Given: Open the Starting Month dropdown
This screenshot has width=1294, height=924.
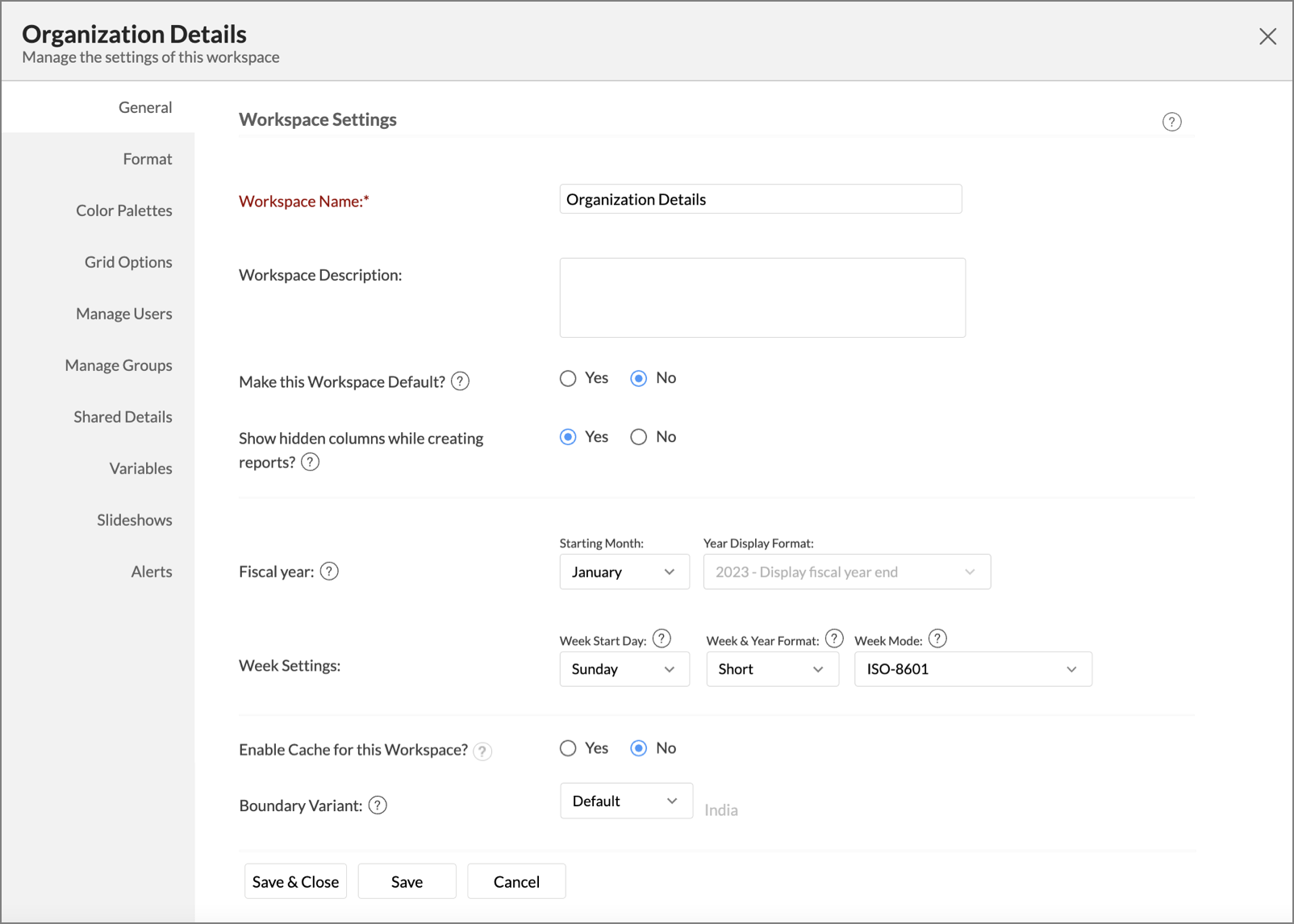Looking at the screenshot, I should [x=624, y=572].
